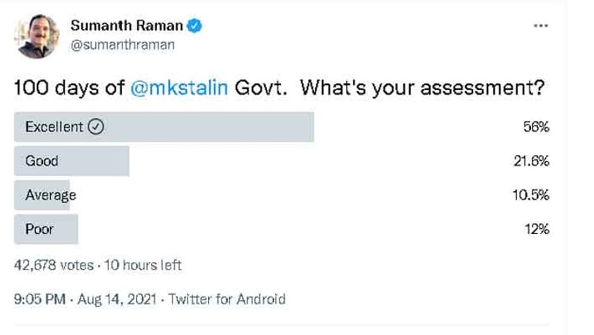This screenshot has height=335, width=594.
Task: Click the checkmark icon beside Excellent
Action: tap(96, 127)
